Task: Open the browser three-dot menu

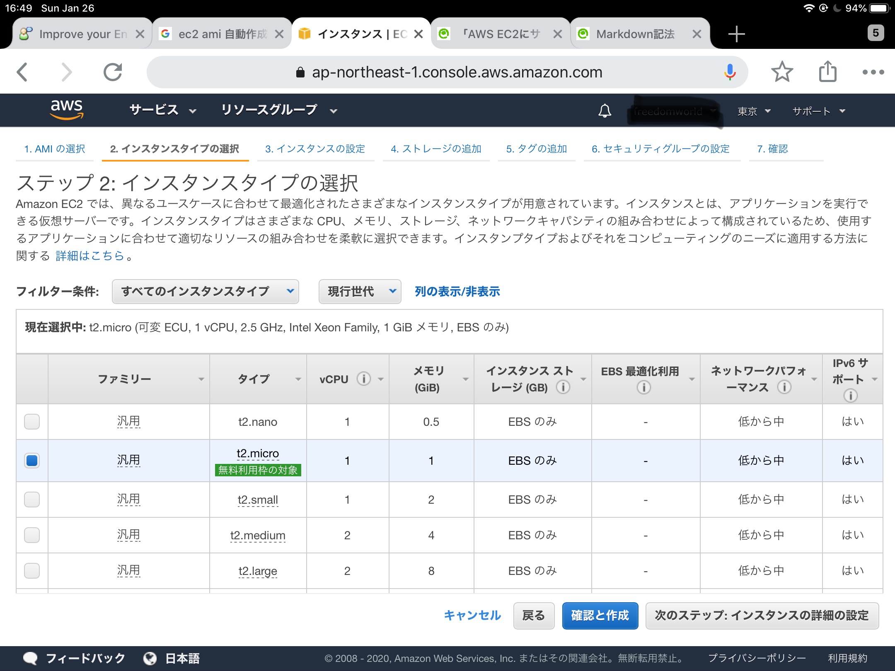Action: [873, 72]
